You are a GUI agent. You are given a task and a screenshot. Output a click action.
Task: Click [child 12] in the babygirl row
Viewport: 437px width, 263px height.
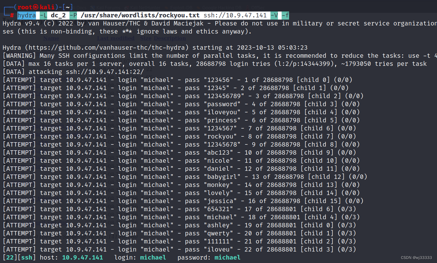coord(326,177)
